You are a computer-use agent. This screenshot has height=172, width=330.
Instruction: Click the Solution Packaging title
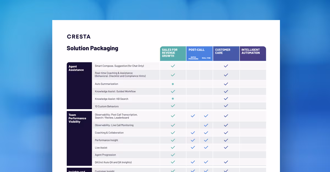pyautogui.click(x=92, y=48)
